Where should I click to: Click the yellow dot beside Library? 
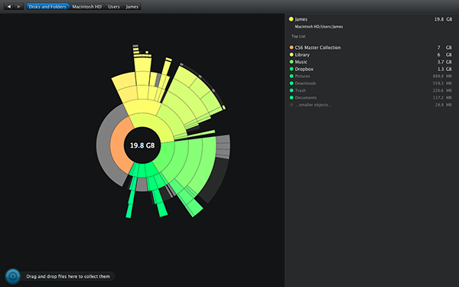291,54
